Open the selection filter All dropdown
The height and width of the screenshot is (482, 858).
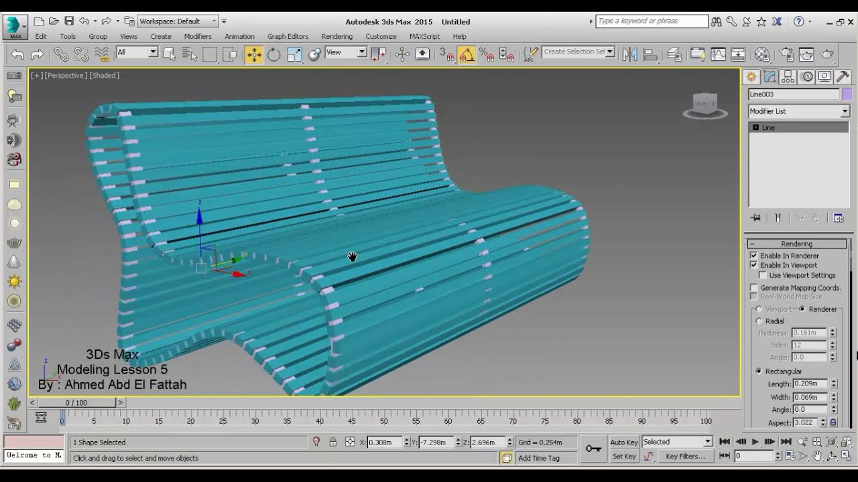[x=137, y=52]
